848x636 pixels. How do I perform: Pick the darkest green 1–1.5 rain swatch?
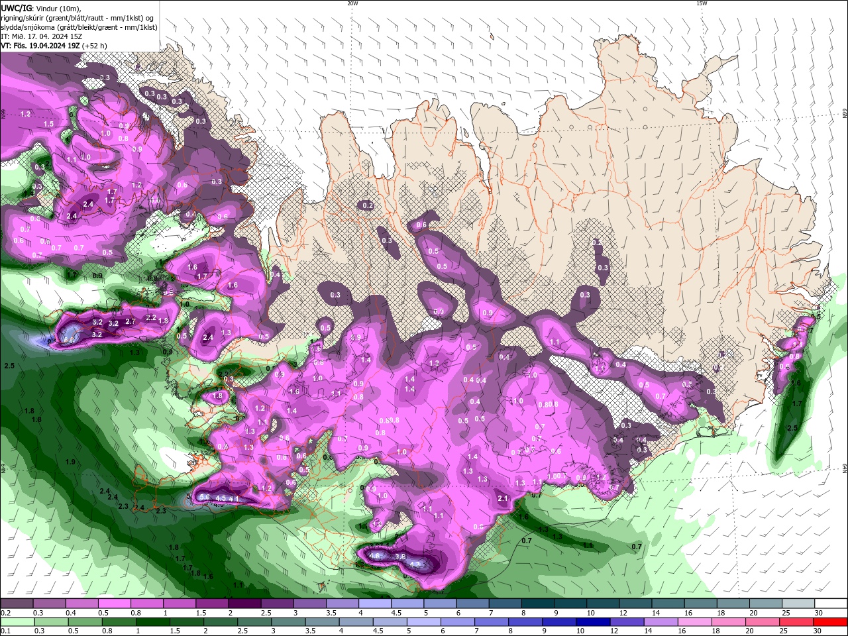pyautogui.click(x=153, y=622)
